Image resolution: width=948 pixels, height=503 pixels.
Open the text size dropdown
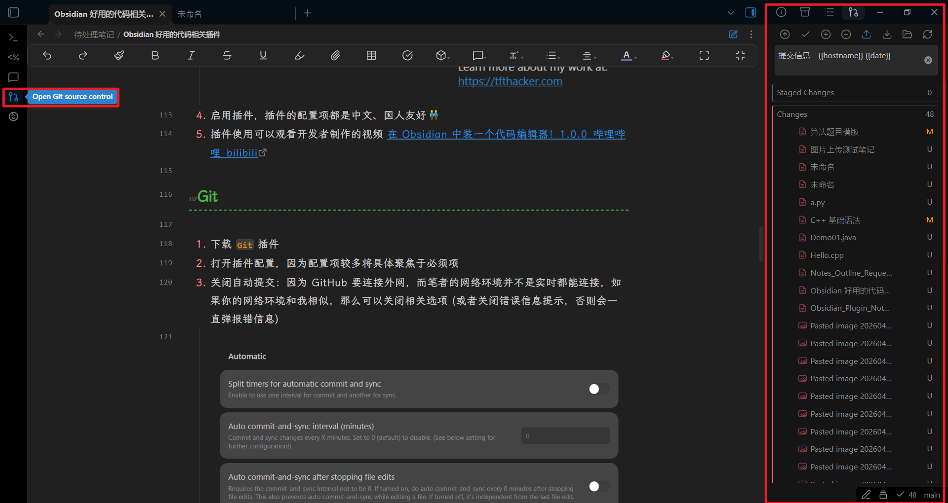(516, 56)
